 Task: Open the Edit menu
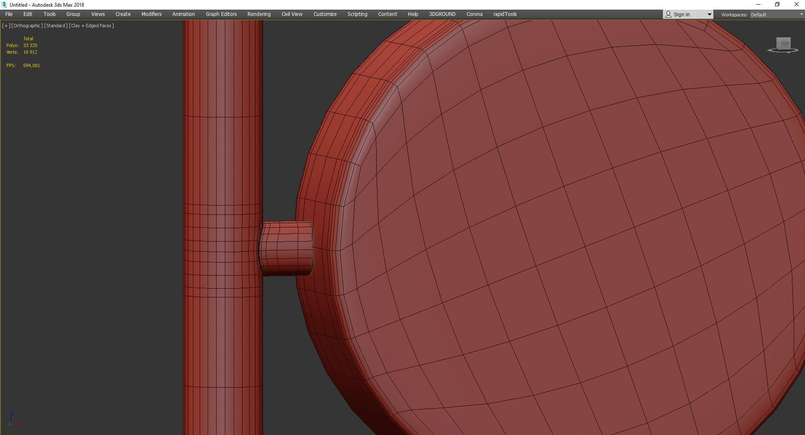coord(28,14)
